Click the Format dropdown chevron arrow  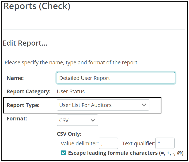93,120
